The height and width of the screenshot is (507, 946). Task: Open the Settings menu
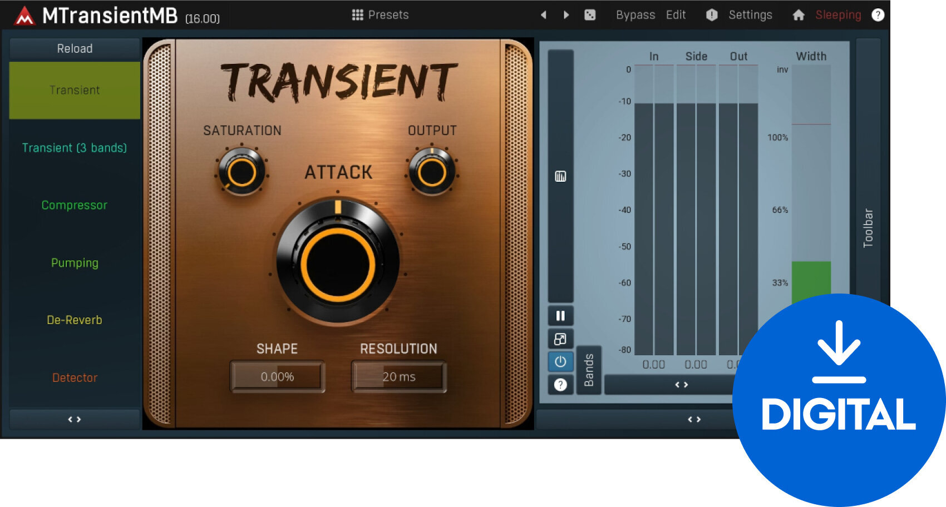click(x=750, y=15)
